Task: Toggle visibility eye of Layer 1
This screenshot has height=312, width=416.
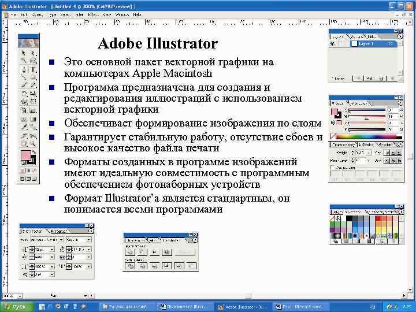Action: (x=332, y=44)
